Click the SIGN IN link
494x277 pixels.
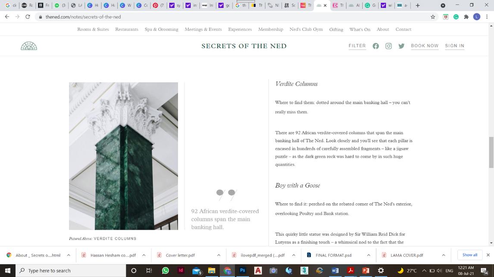tap(454, 46)
